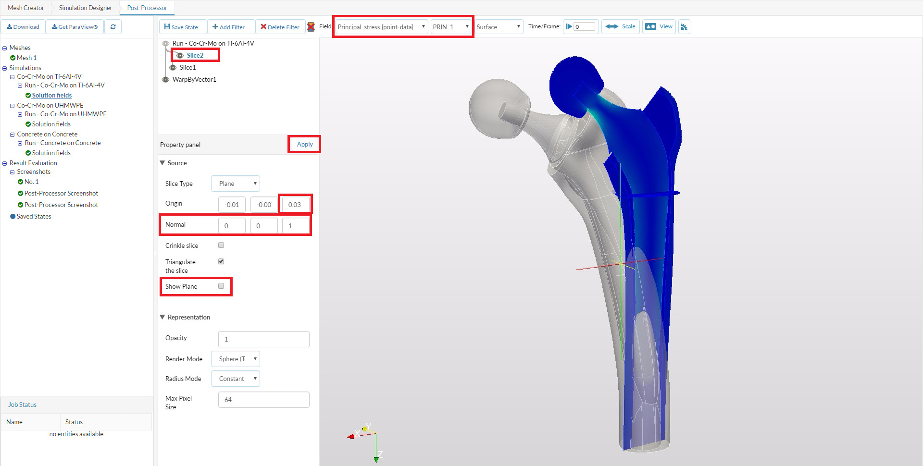Toggle visibility eye for Run - Co-Cr-Mo on Ti-6Al-4V filter

point(165,43)
